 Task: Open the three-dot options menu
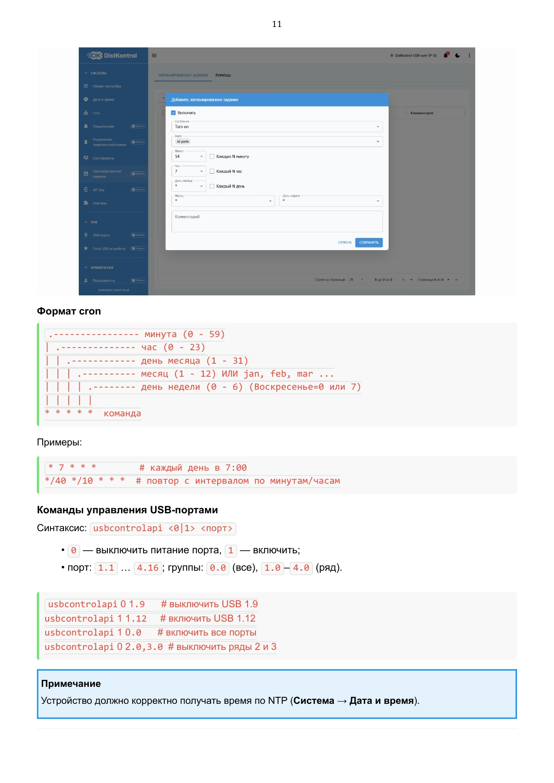[469, 56]
